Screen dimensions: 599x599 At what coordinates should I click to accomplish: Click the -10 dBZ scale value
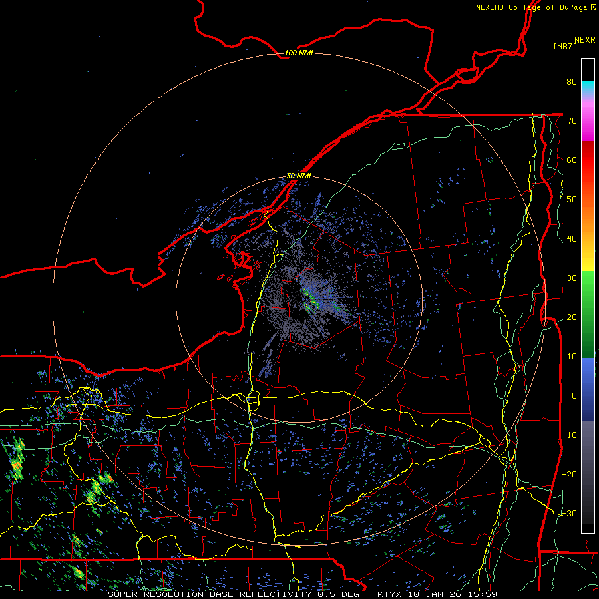point(569,435)
